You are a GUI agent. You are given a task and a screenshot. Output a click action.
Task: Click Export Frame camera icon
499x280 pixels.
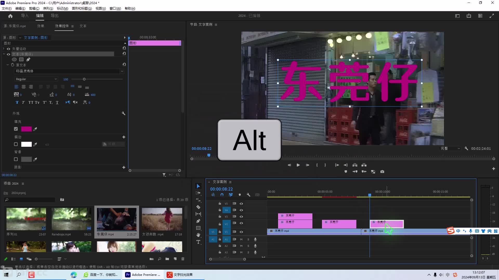[x=382, y=172]
